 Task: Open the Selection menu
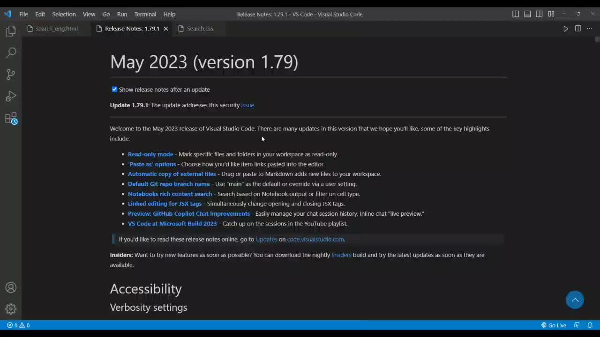(64, 14)
